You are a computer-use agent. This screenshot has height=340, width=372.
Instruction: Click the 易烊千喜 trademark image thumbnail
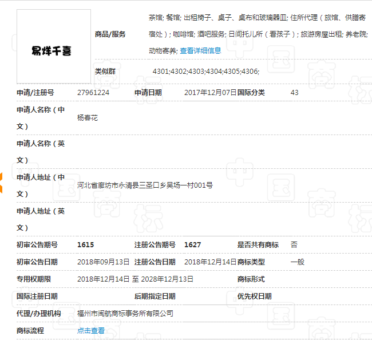(54, 46)
